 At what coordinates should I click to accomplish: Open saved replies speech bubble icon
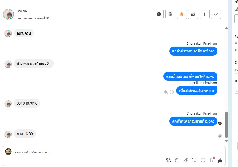(x=194, y=160)
